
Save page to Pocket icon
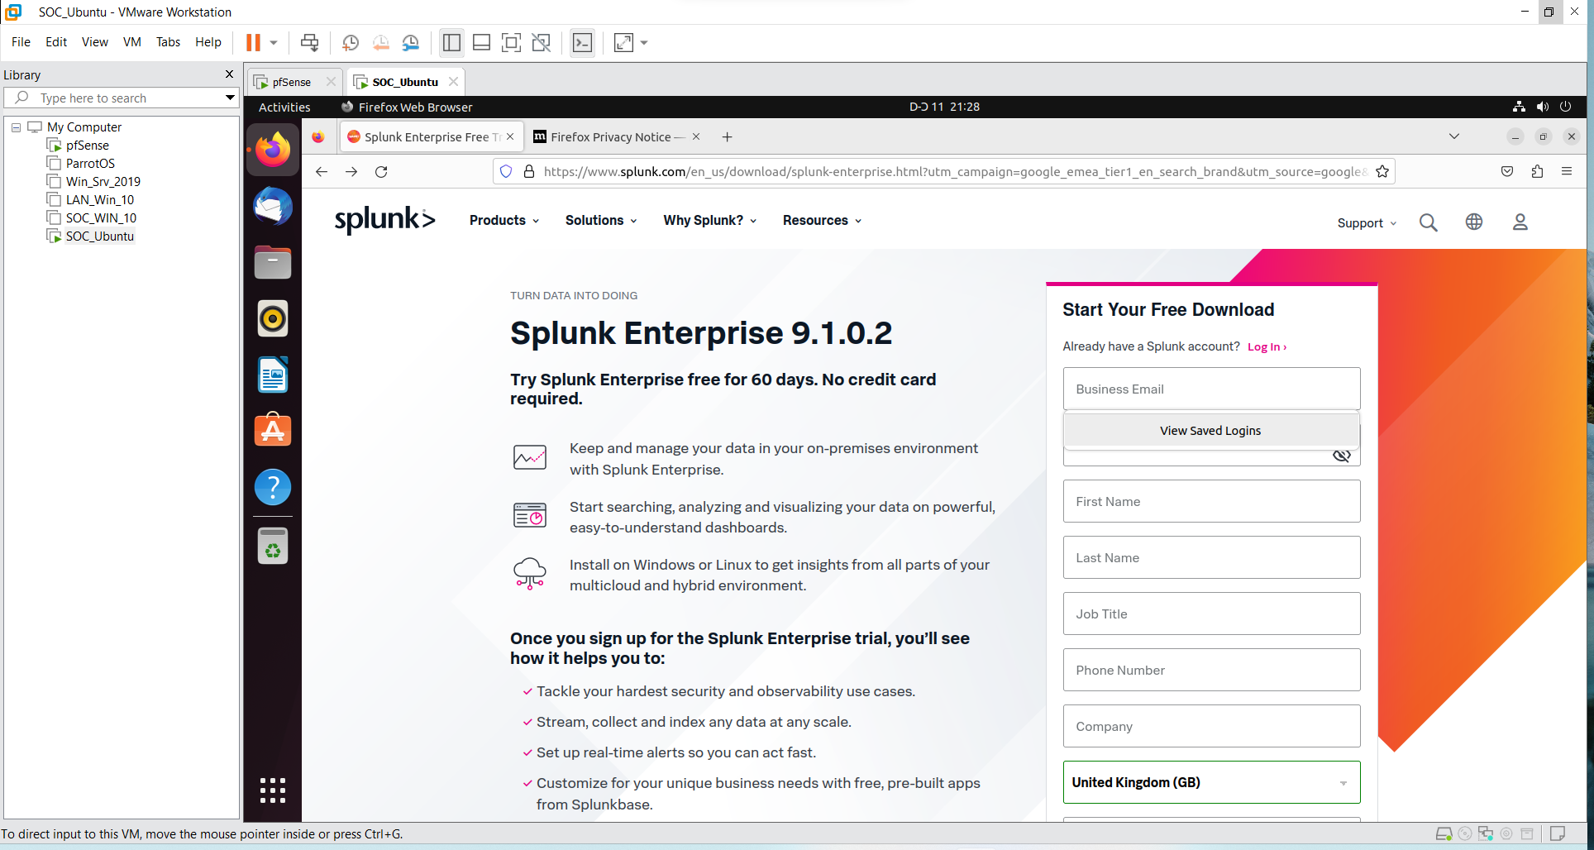click(1507, 171)
